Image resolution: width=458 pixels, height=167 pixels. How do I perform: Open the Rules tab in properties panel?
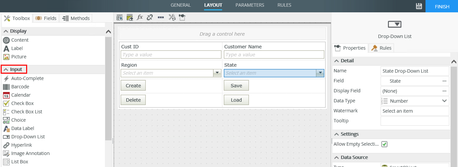click(x=382, y=48)
